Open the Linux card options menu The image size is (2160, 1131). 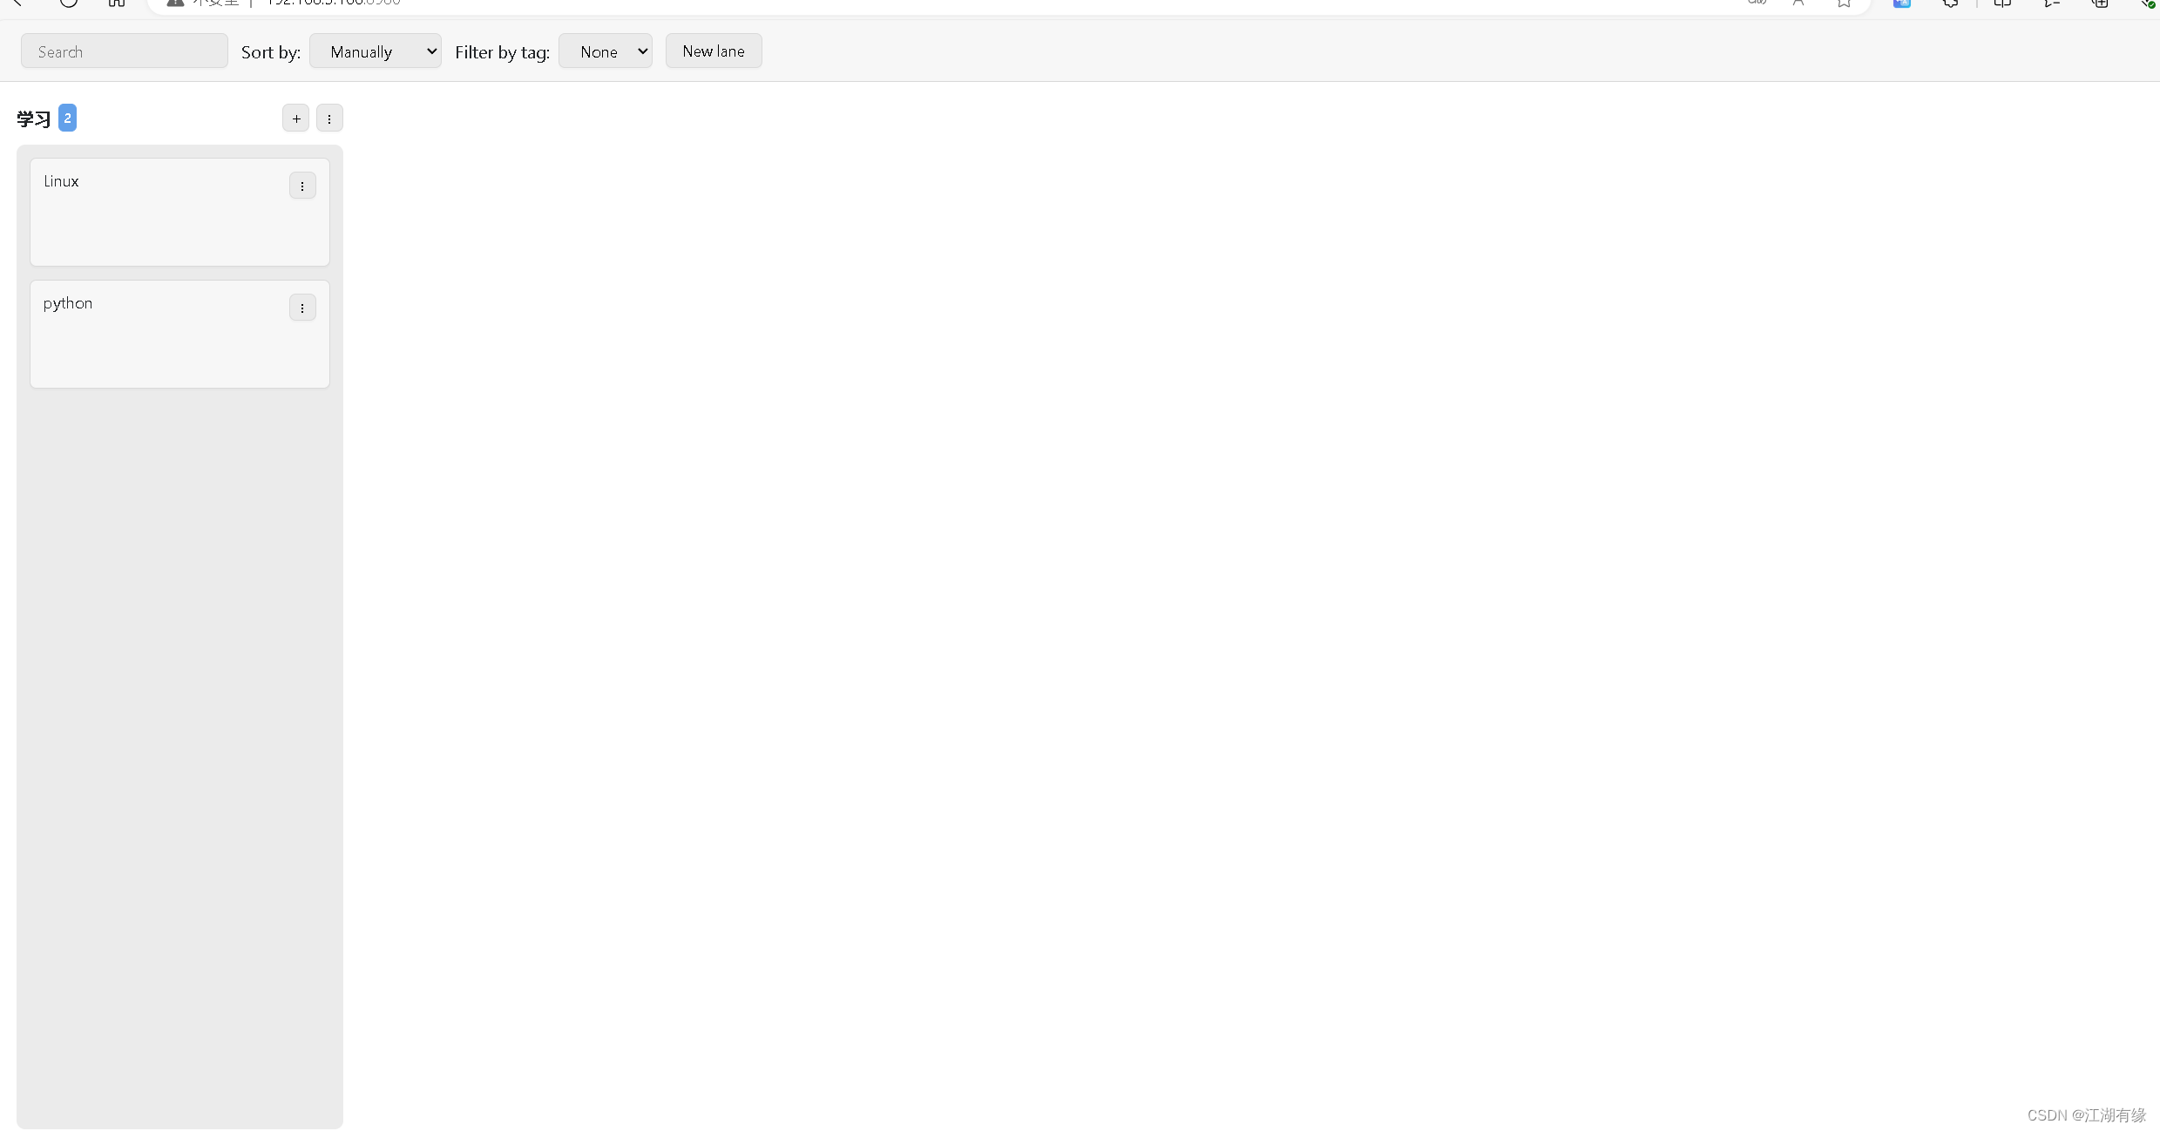point(302,186)
